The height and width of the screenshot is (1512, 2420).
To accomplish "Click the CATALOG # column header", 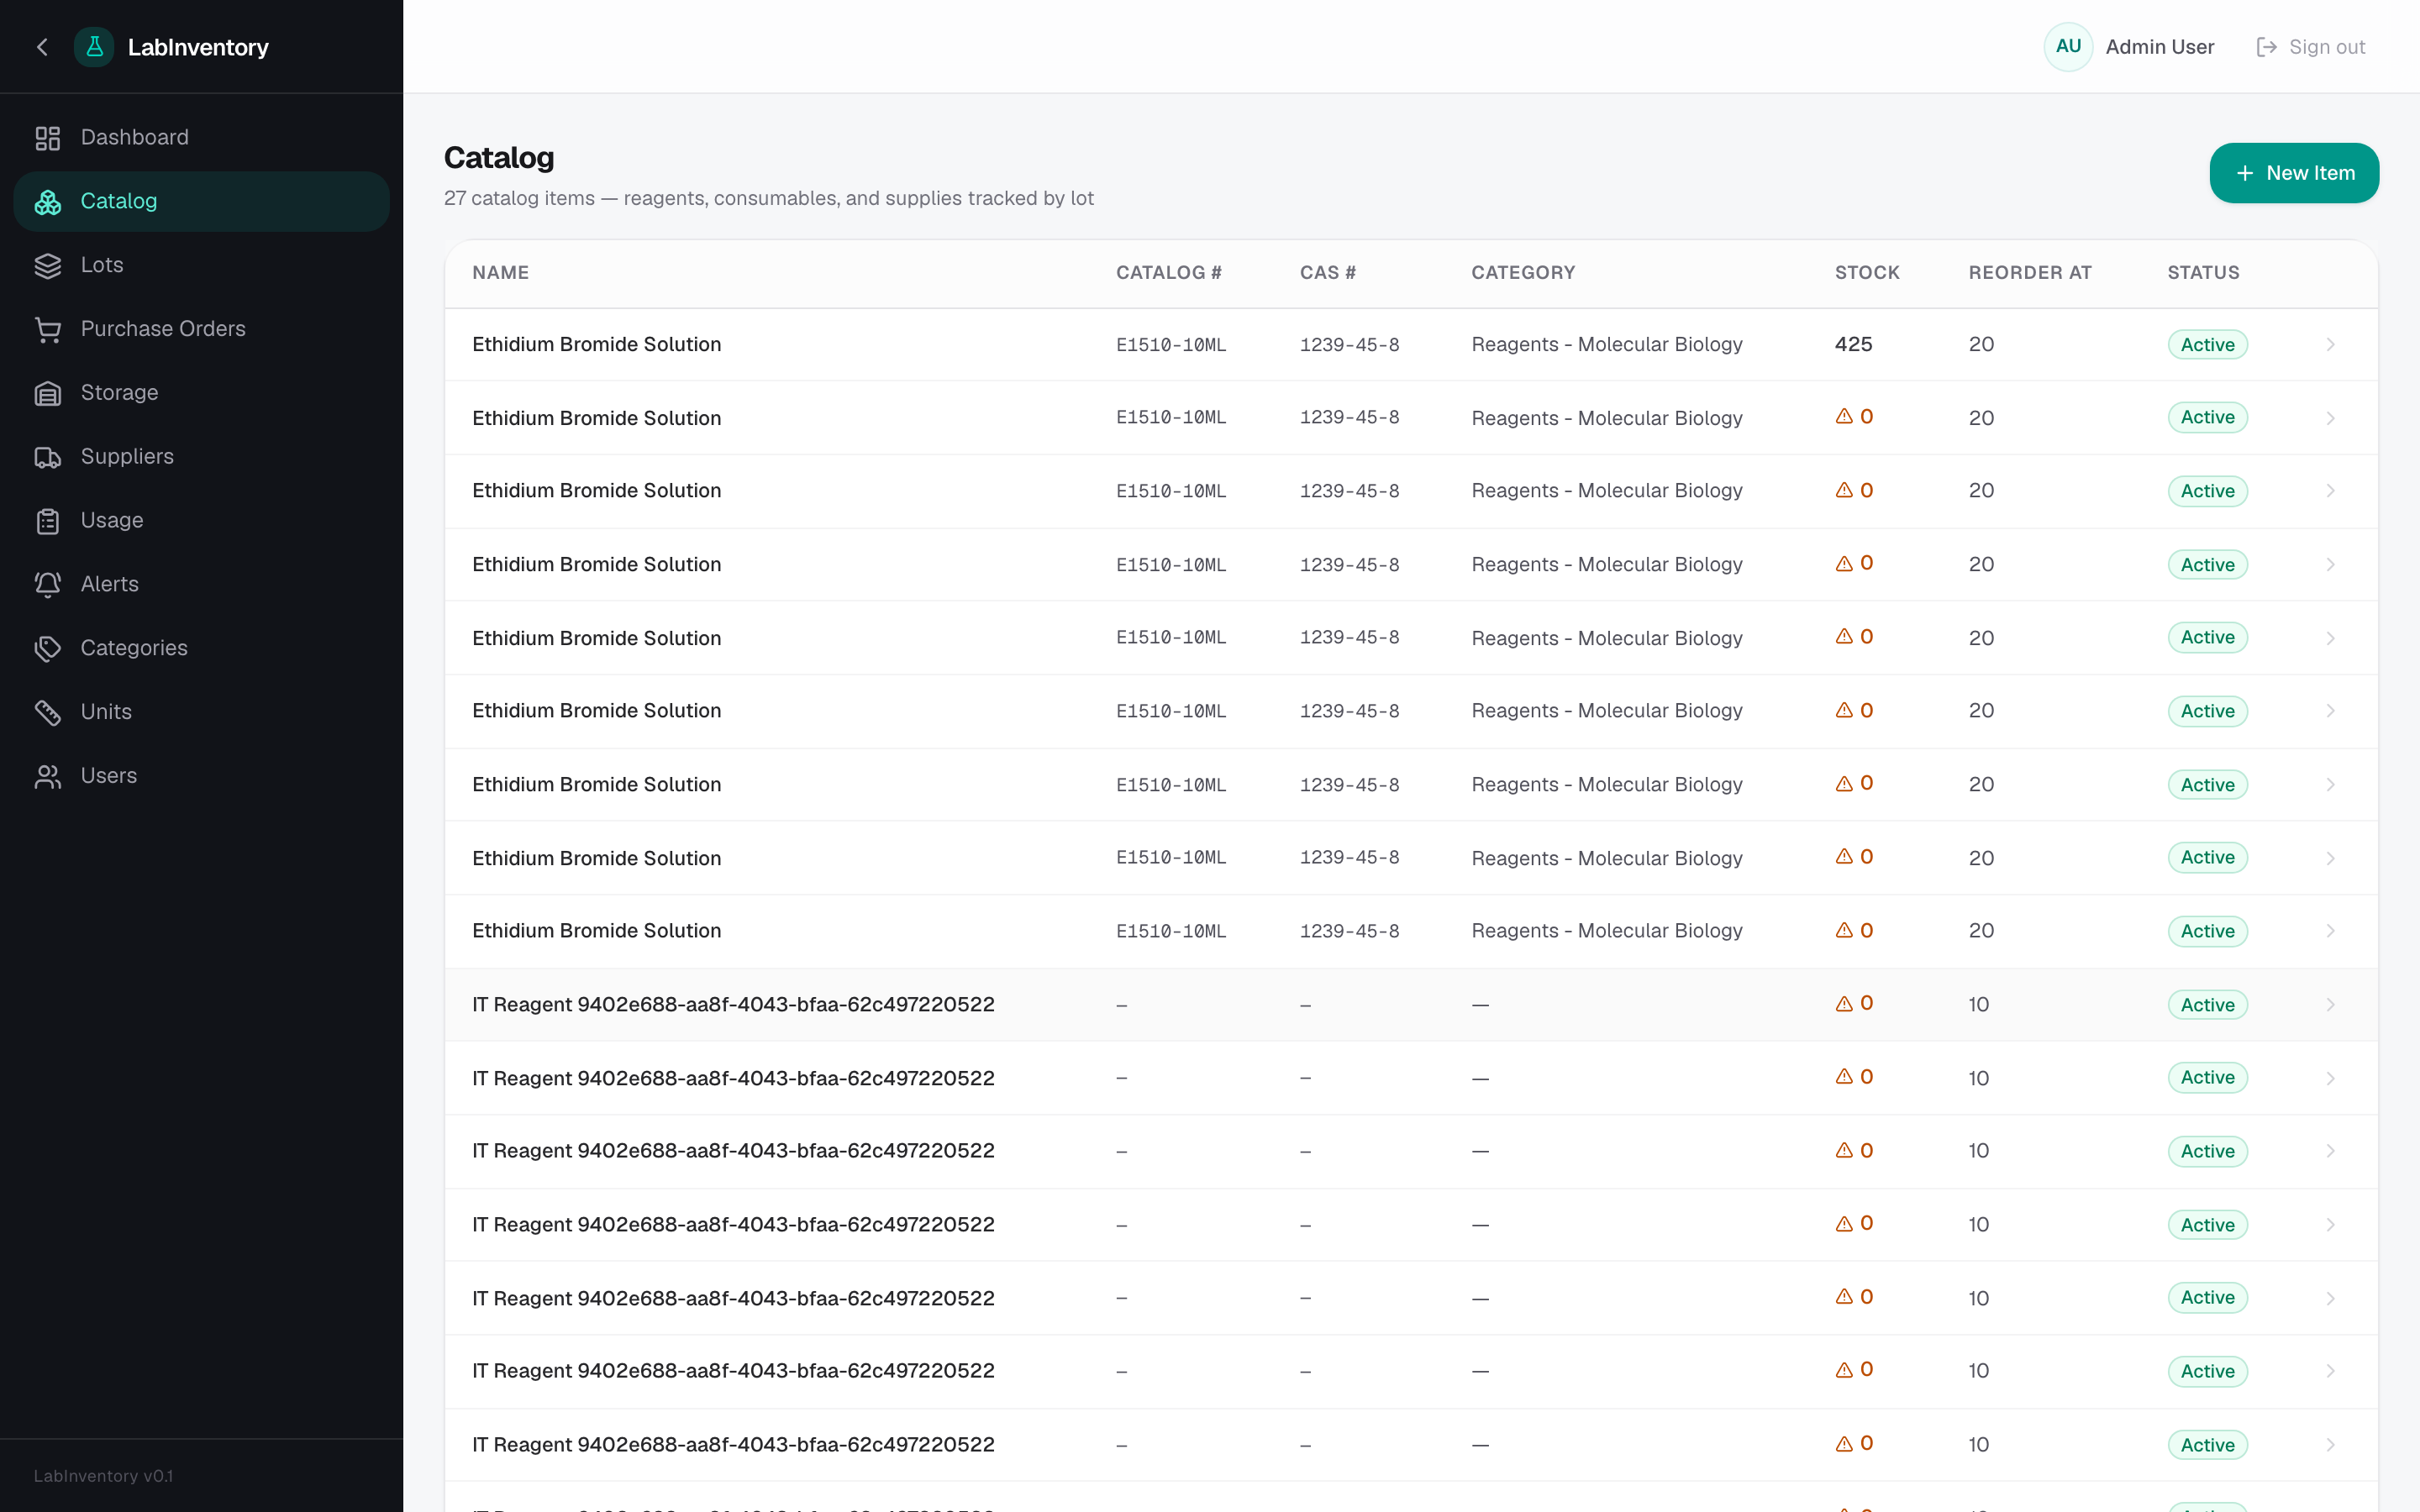I will [1169, 273].
